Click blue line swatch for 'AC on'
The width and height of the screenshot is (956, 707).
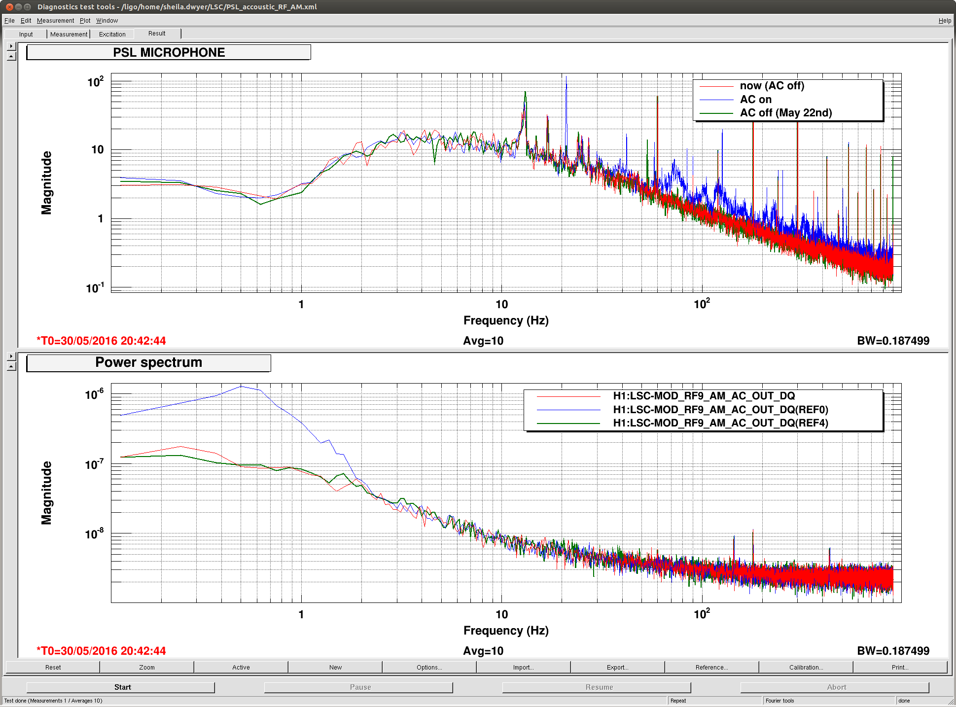(716, 100)
